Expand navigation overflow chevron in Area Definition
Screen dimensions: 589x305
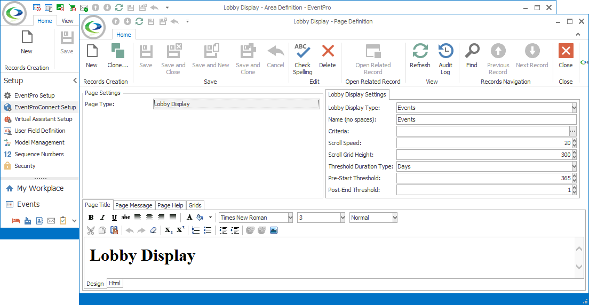pos(74,221)
